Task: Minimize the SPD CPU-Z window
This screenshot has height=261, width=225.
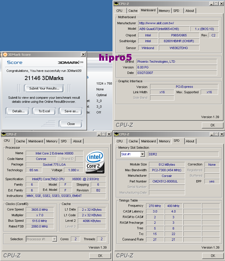Action: pos(212,134)
